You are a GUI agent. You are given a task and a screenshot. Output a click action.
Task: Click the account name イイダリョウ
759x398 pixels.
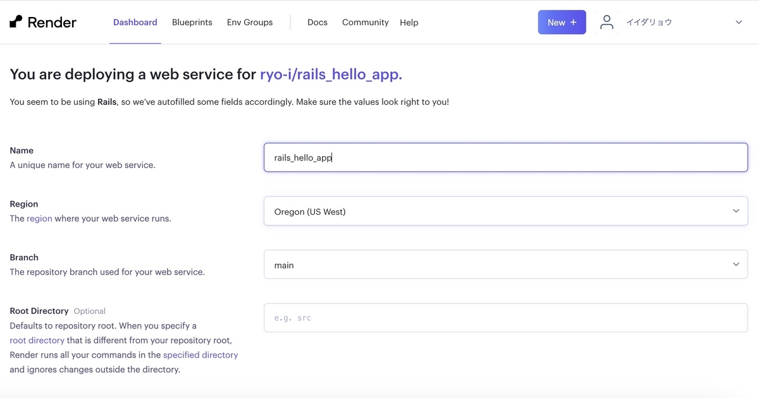click(649, 22)
